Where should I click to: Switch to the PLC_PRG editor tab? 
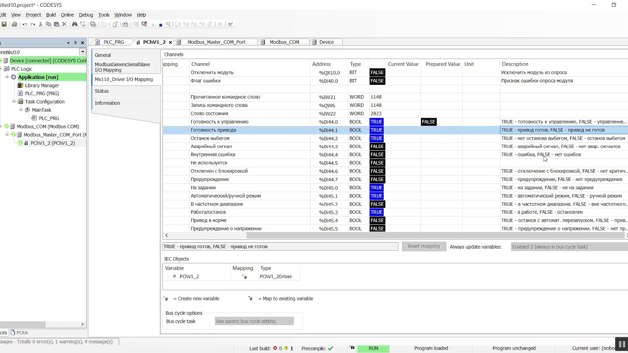113,42
